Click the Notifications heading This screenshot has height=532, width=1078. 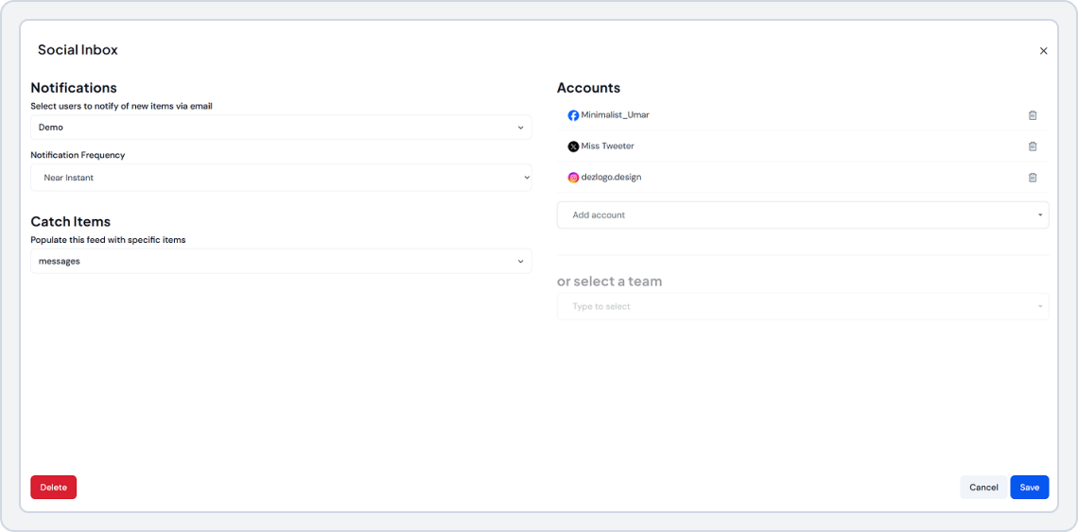(x=74, y=88)
